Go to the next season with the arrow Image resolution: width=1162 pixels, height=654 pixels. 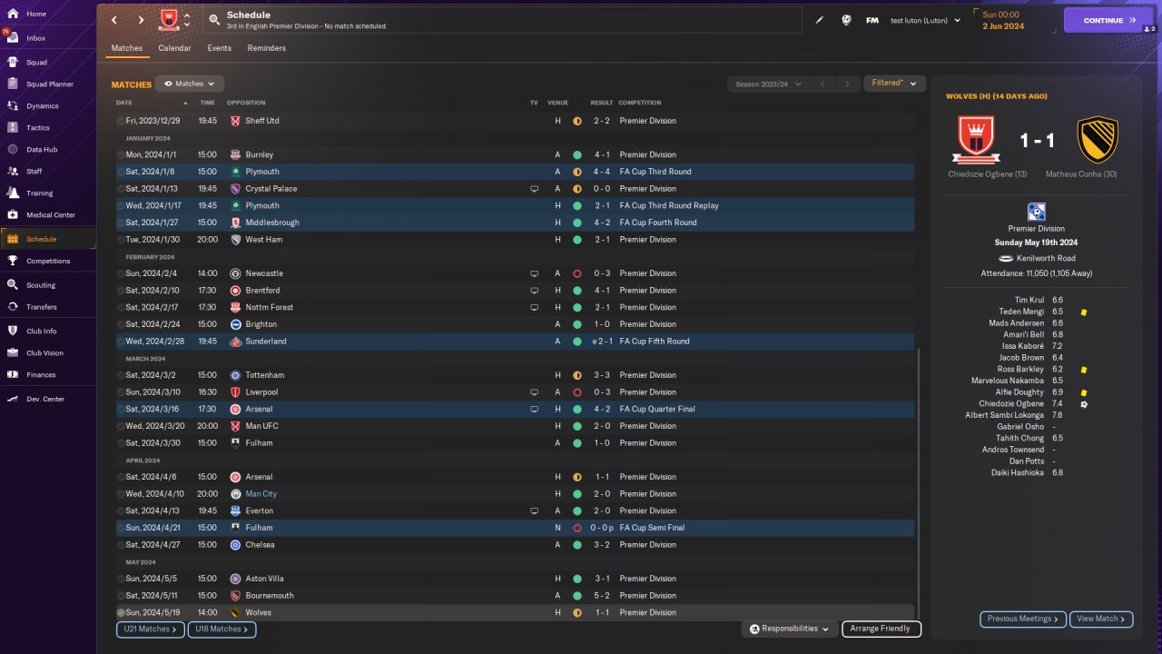(847, 84)
